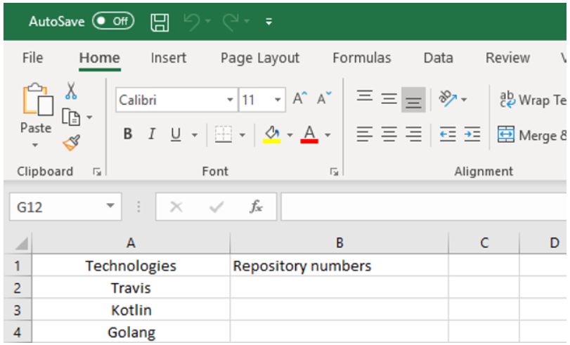Toggle Underline formatting
The height and width of the screenshot is (345, 570).
pyautogui.click(x=176, y=134)
